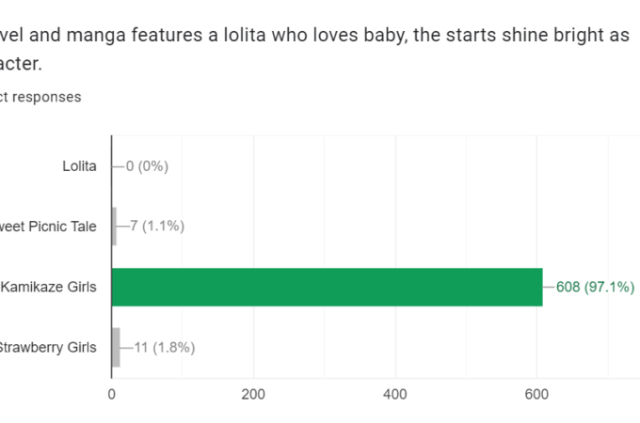
Task: Click the 0 tick on the axis
Action: [x=112, y=395]
